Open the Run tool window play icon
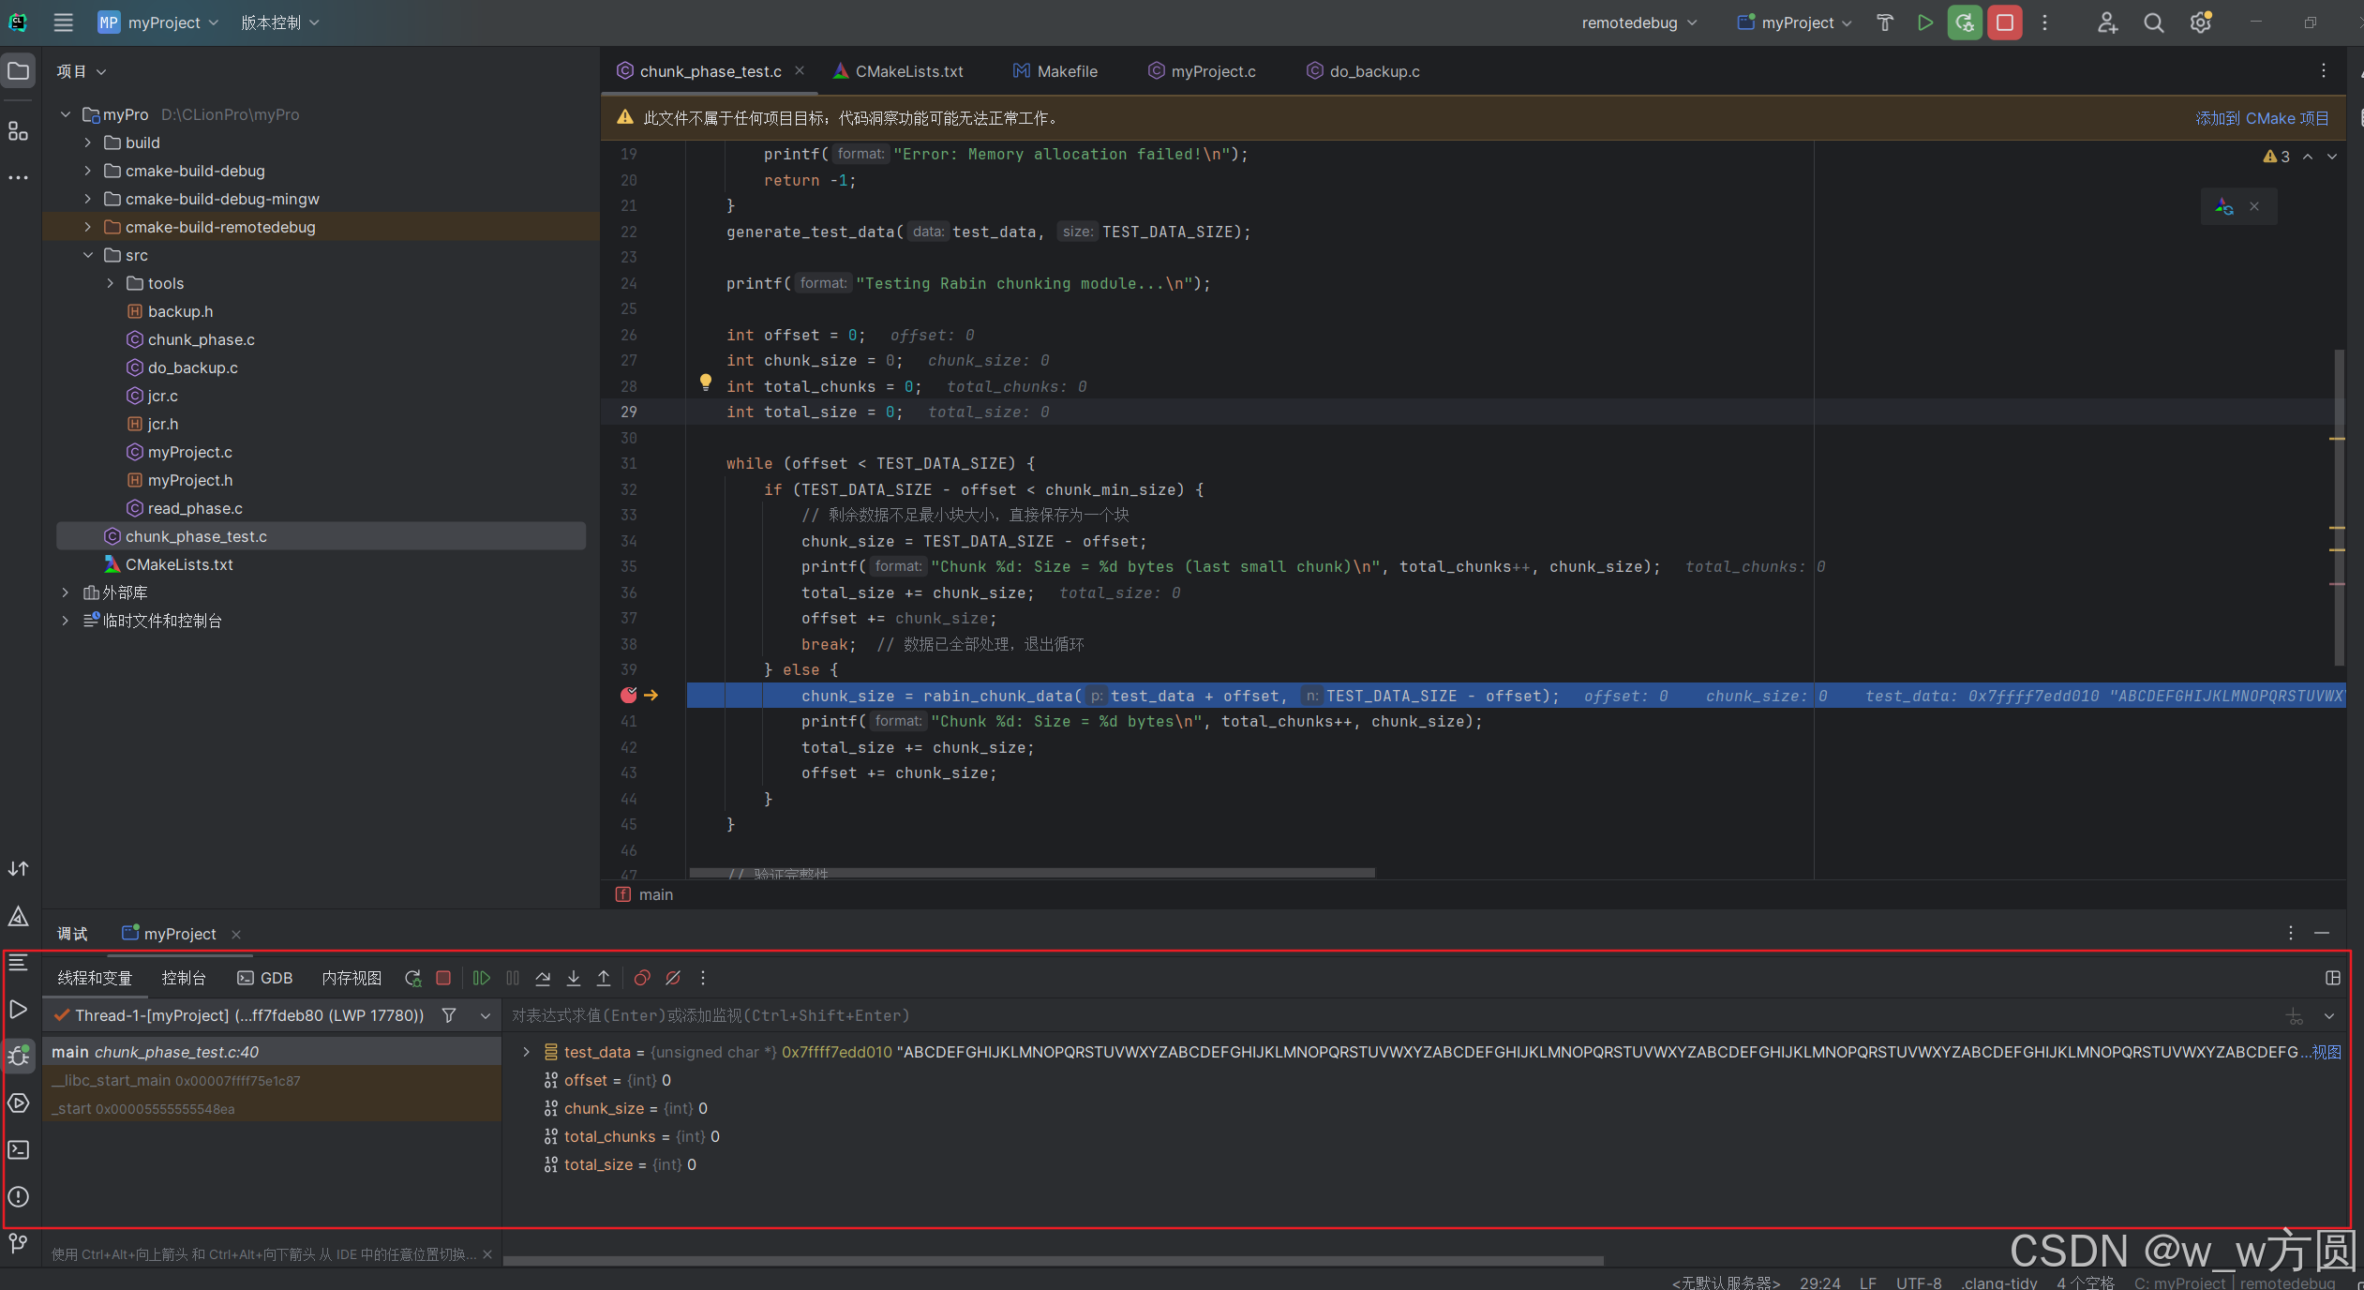 pyautogui.click(x=19, y=1010)
